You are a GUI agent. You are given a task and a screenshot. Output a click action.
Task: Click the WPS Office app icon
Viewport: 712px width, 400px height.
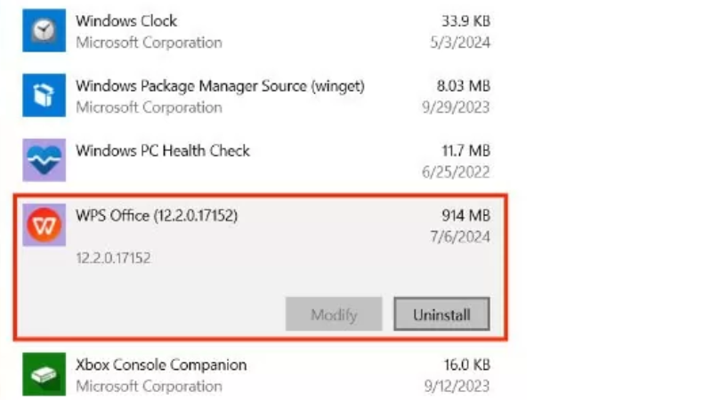click(44, 226)
